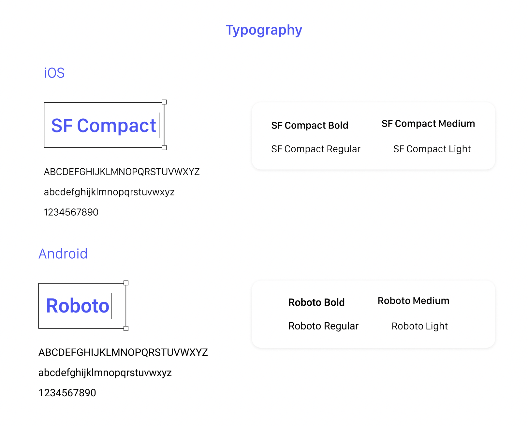Choose the SF Compact Bold label
The width and height of the screenshot is (528, 426).
[x=310, y=126]
